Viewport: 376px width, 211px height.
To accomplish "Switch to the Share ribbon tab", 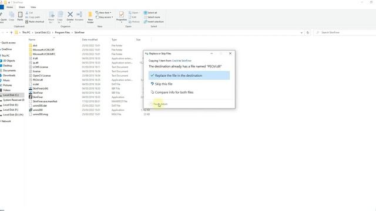I will click(22, 7).
